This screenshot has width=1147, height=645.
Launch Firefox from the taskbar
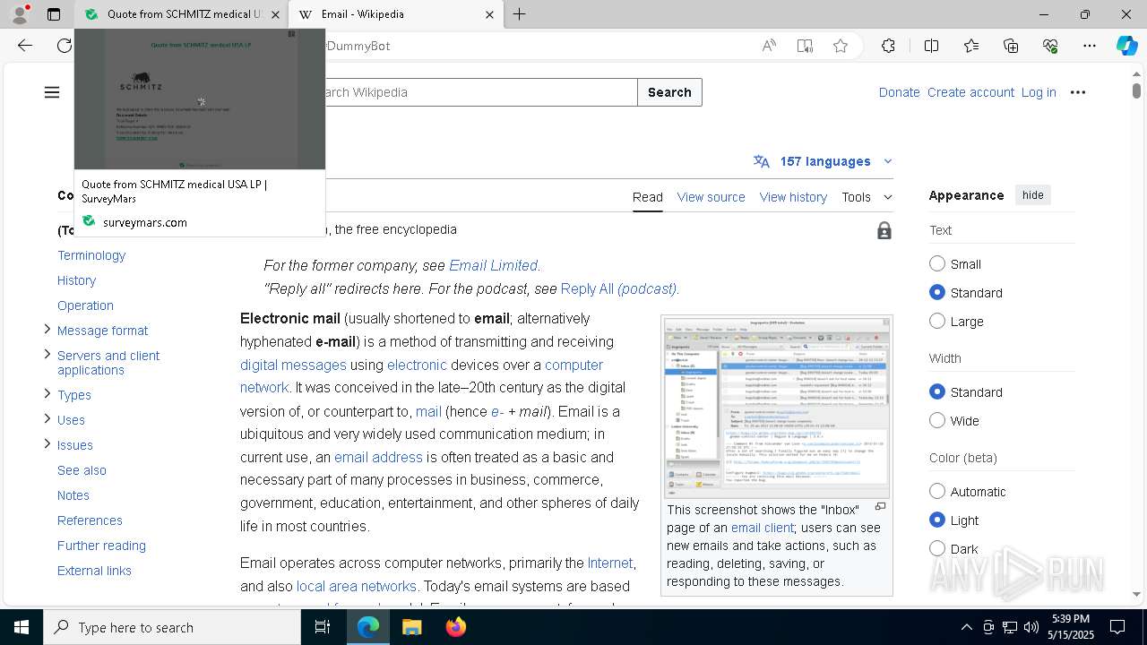tap(455, 627)
